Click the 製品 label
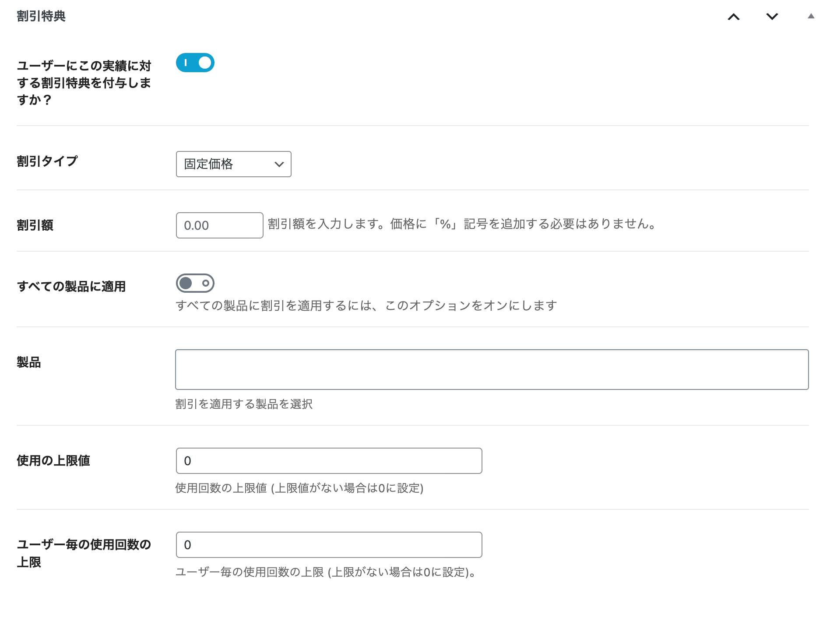The width and height of the screenshot is (830, 624). 29,362
